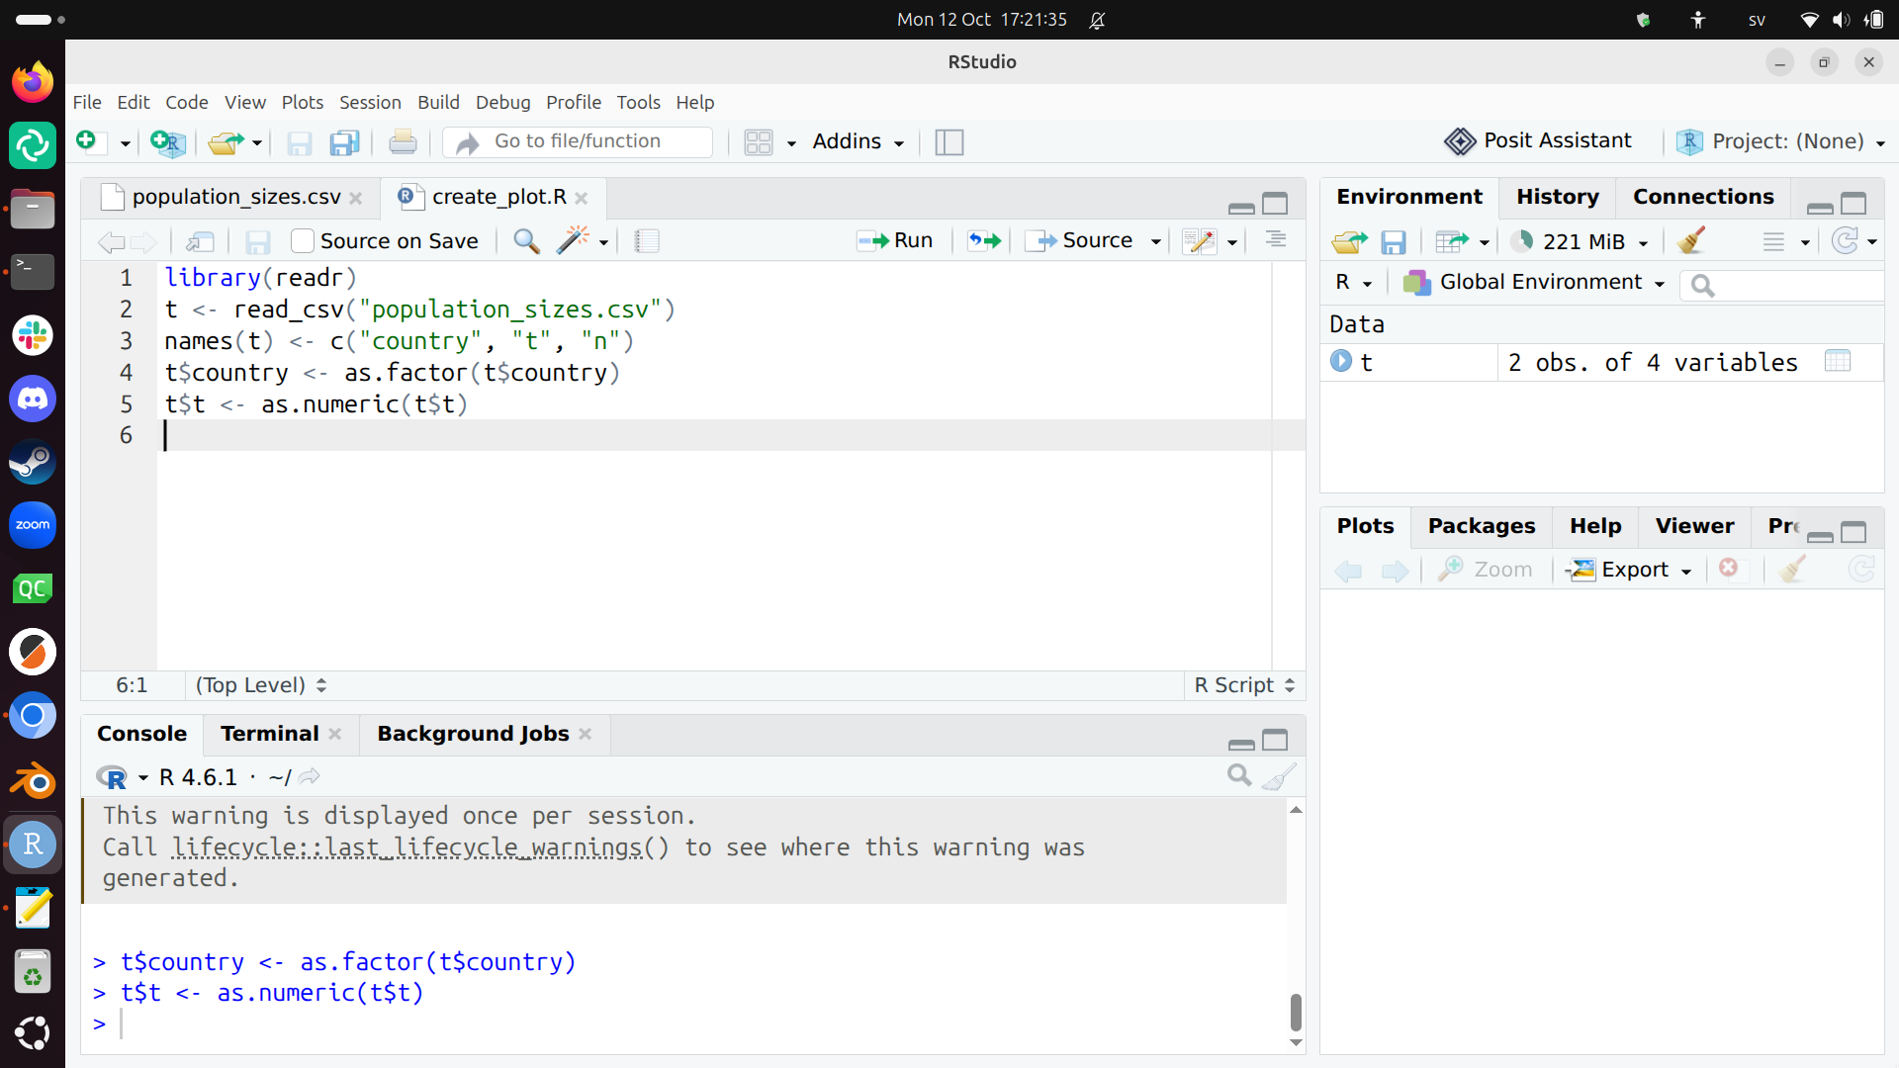The height and width of the screenshot is (1068, 1899).
Task: Click the Find/Replace magnifier icon
Action: point(526,241)
